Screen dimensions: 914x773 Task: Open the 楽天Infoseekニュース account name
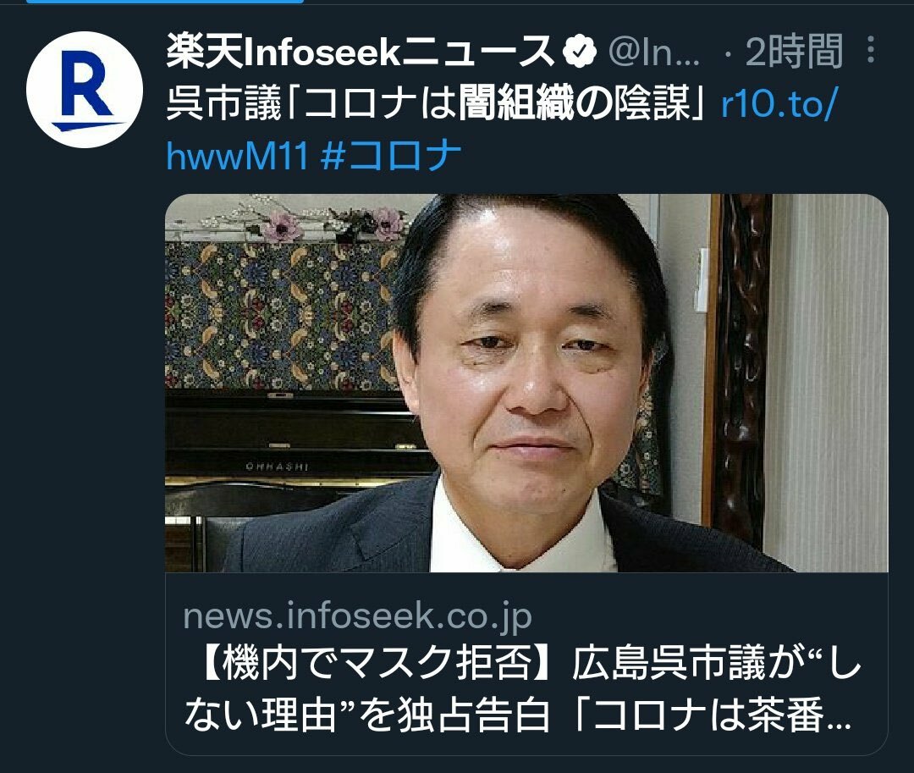(360, 52)
